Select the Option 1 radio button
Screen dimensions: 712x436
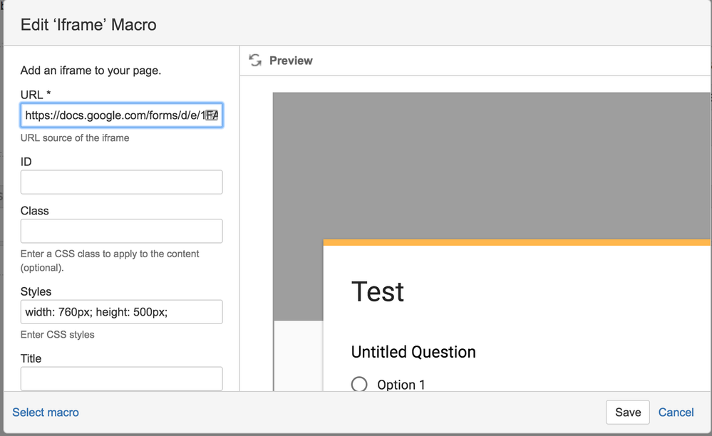click(359, 385)
